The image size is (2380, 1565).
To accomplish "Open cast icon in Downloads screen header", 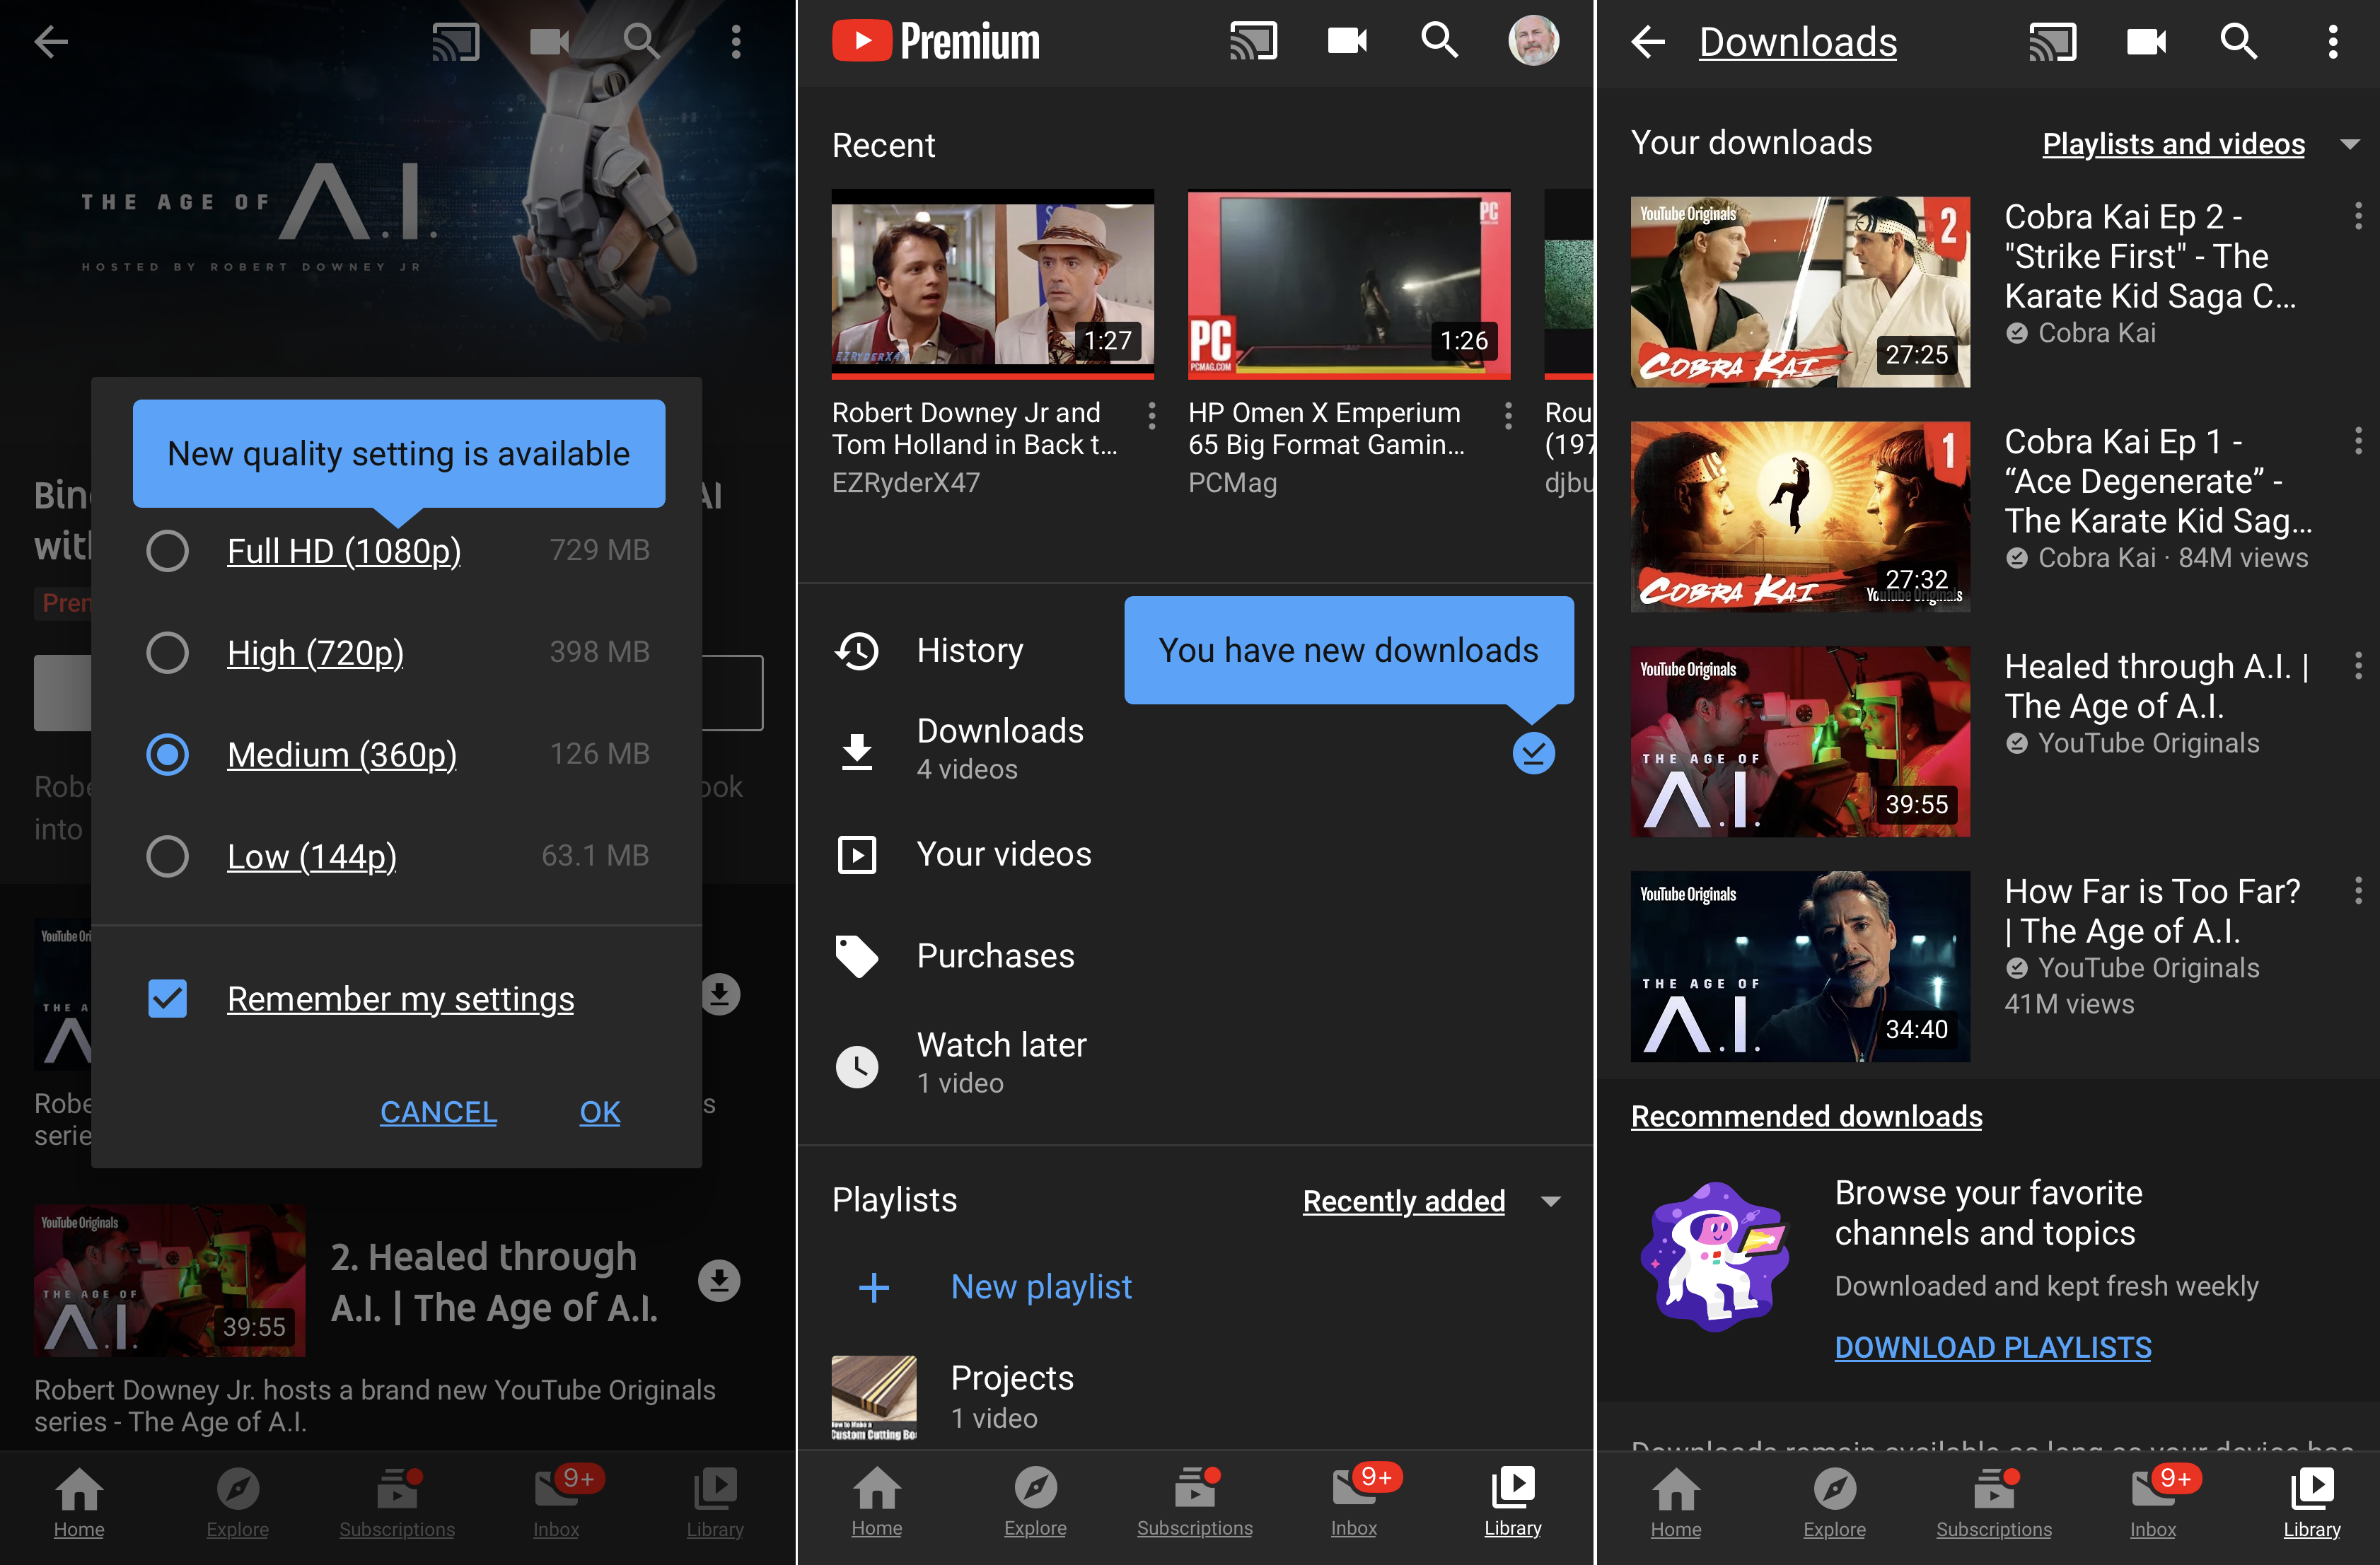I will [x=2052, y=42].
